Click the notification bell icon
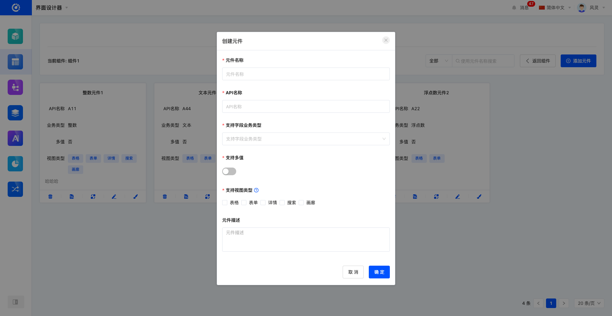Viewport: 612px width, 316px height. [514, 8]
